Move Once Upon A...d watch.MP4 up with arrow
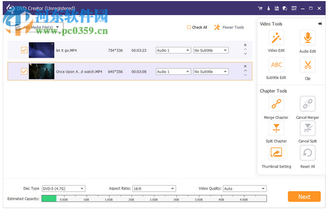The height and width of the screenshot is (213, 331). pyautogui.click(x=245, y=70)
